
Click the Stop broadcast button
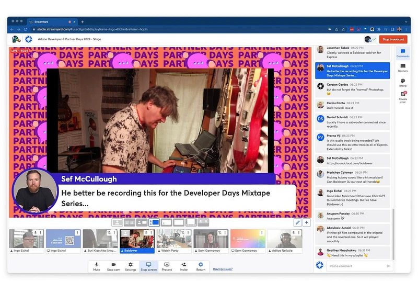[393, 39]
